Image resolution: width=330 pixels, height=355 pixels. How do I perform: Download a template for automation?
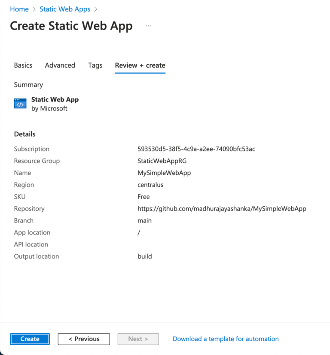[226, 339]
